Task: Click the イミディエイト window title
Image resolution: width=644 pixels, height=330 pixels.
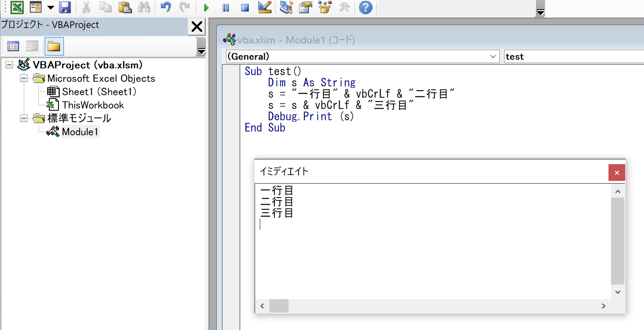Action: (284, 171)
